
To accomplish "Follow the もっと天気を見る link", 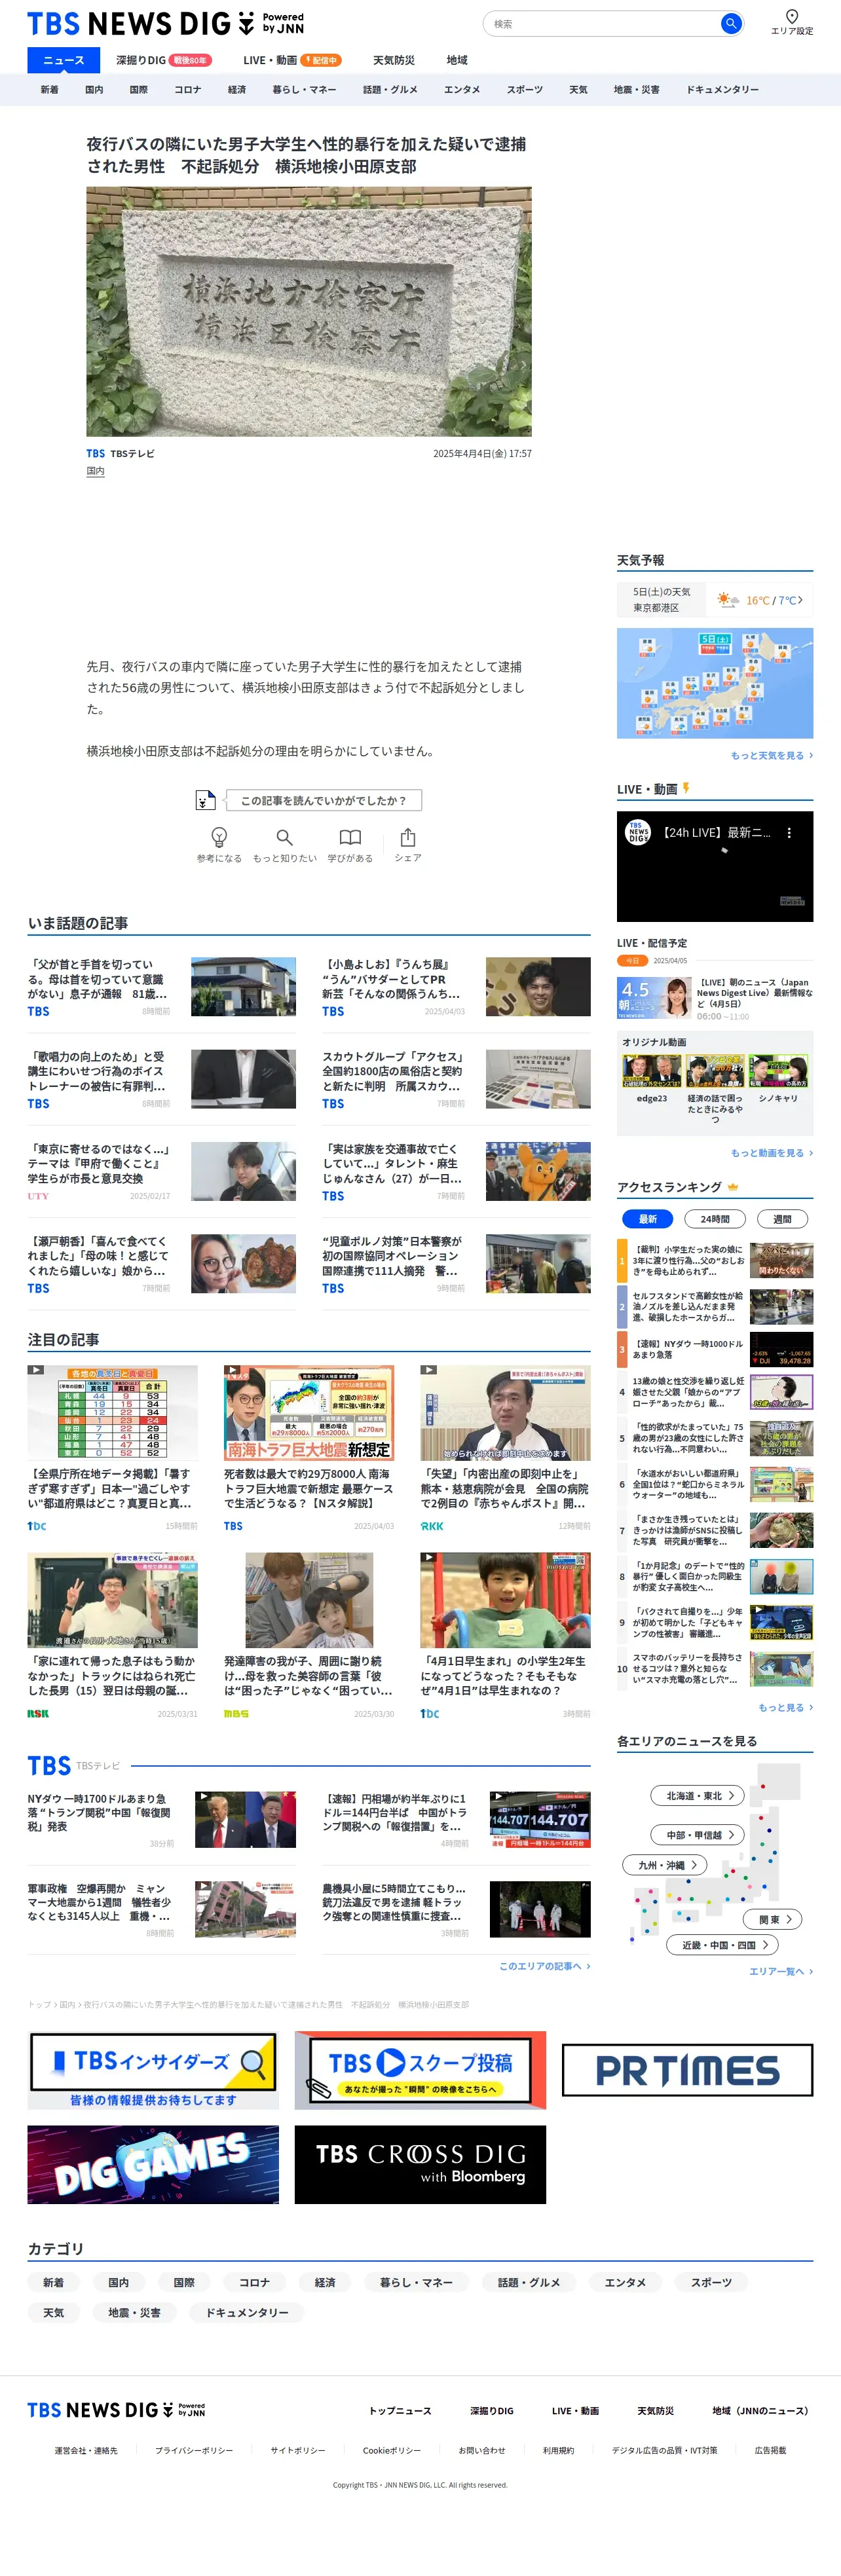I will (x=771, y=756).
